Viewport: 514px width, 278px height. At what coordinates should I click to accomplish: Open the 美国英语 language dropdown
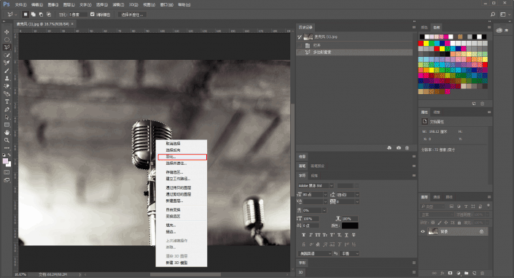tap(315, 253)
